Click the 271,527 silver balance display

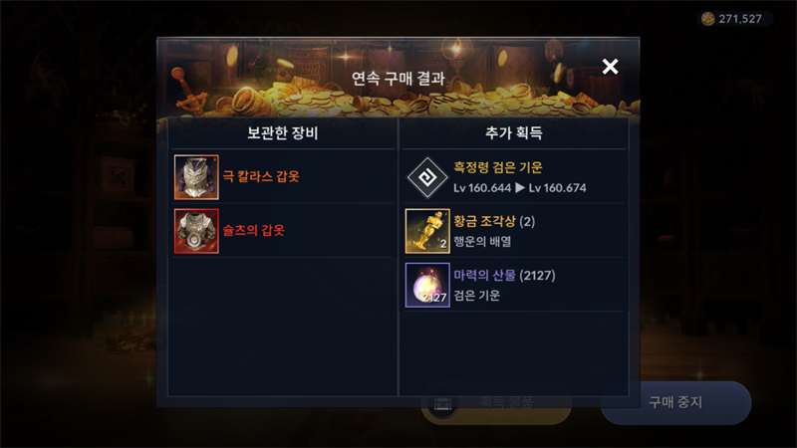click(x=735, y=19)
